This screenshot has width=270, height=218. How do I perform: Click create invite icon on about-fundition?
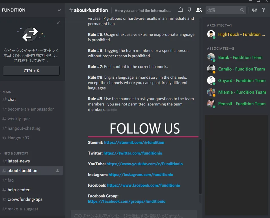pyautogui.click(x=58, y=171)
